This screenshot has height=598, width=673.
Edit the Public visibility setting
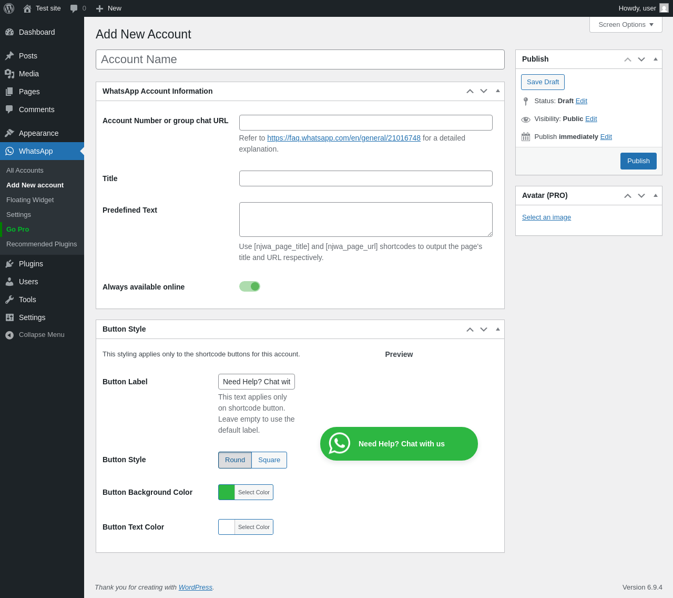point(591,119)
